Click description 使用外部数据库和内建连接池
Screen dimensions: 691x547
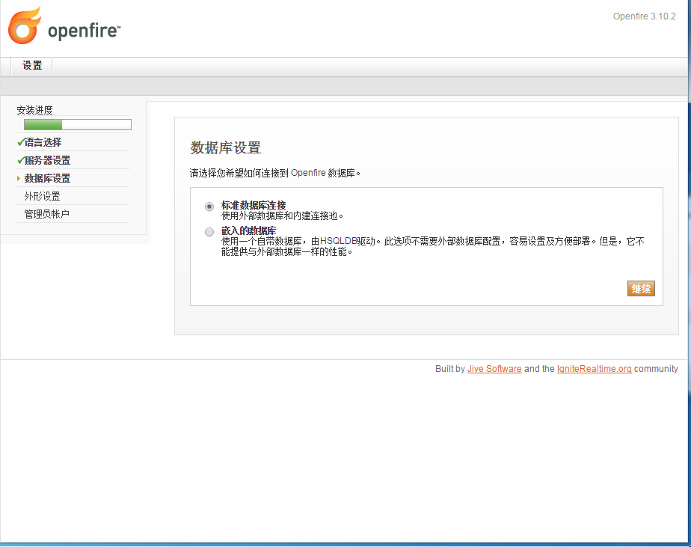[x=282, y=216]
